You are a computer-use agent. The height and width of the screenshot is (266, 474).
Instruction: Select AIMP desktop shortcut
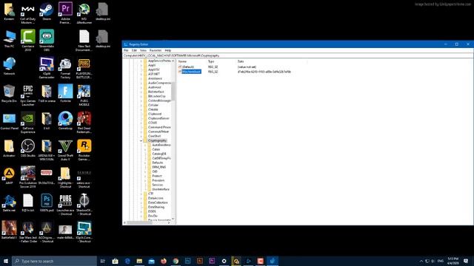pos(9,176)
